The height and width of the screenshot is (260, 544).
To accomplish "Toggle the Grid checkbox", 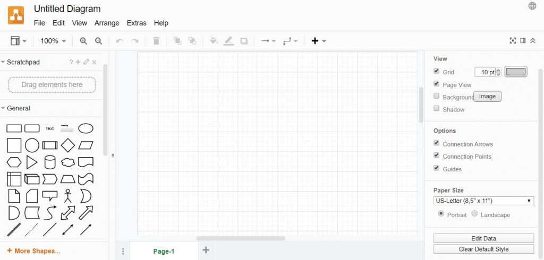I will [437, 71].
